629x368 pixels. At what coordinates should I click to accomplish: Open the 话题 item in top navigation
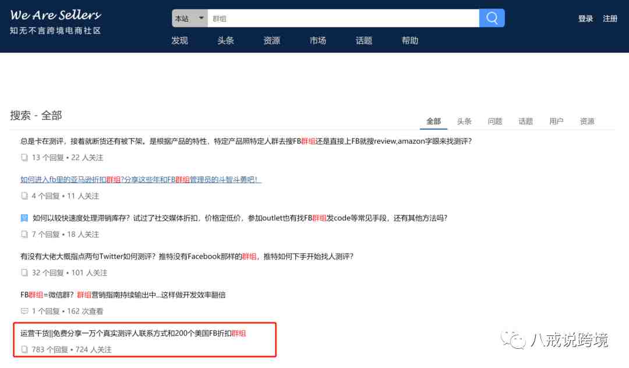[x=364, y=41]
